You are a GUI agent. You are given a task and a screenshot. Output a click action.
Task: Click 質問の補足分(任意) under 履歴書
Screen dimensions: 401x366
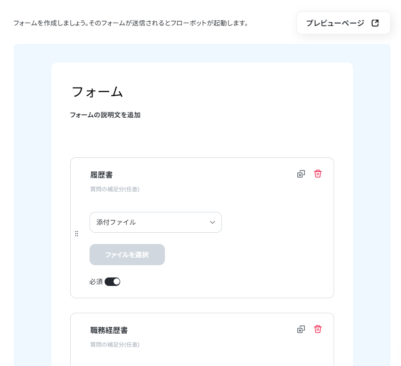point(115,189)
